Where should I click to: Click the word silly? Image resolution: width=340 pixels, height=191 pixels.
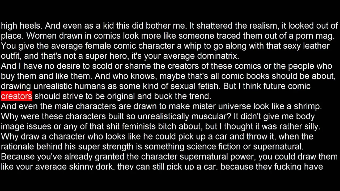[x=312, y=127]
